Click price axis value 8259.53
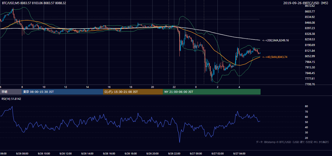This screenshot has width=332, height=156. (310, 39)
